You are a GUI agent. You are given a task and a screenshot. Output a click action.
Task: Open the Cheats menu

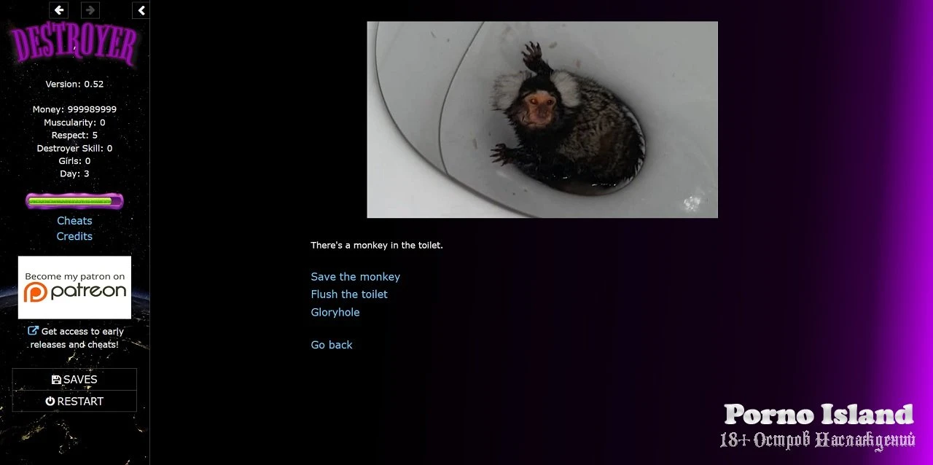point(74,221)
